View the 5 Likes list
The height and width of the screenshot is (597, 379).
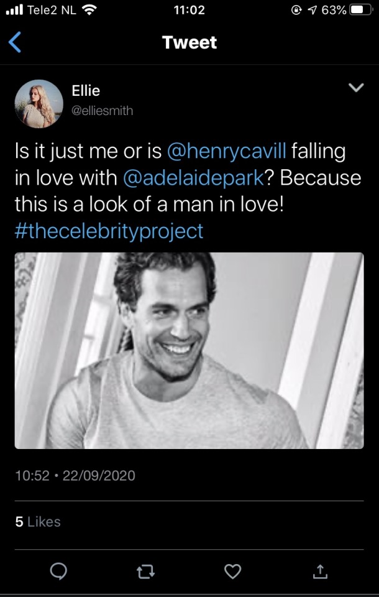[38, 522]
